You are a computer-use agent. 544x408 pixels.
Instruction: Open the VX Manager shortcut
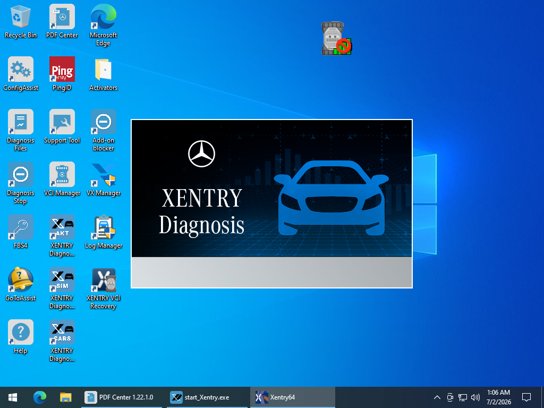(104, 180)
